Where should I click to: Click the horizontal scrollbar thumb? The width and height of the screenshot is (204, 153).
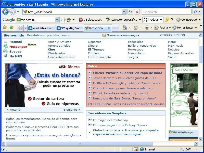coord(79,143)
